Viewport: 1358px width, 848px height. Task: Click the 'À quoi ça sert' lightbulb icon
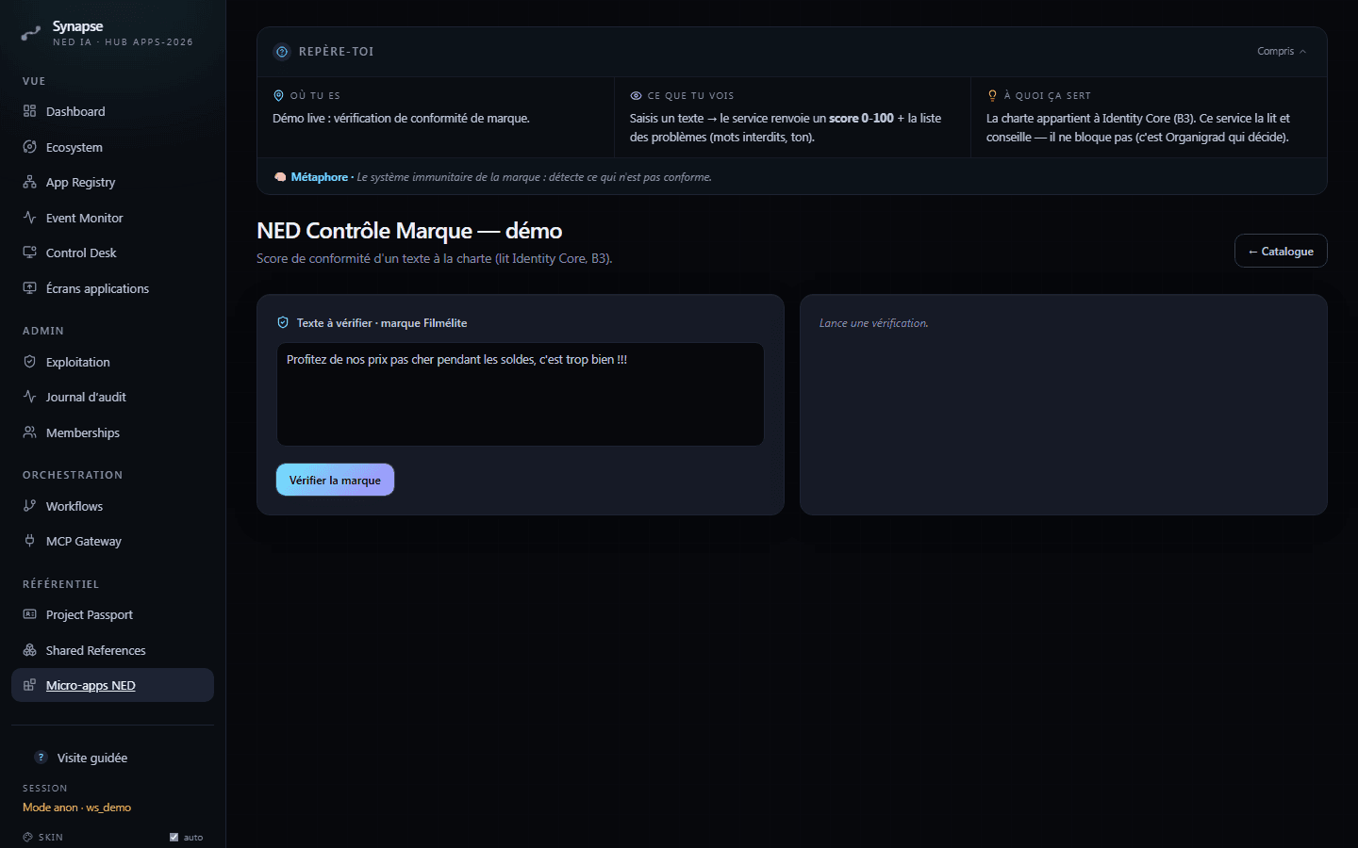992,95
